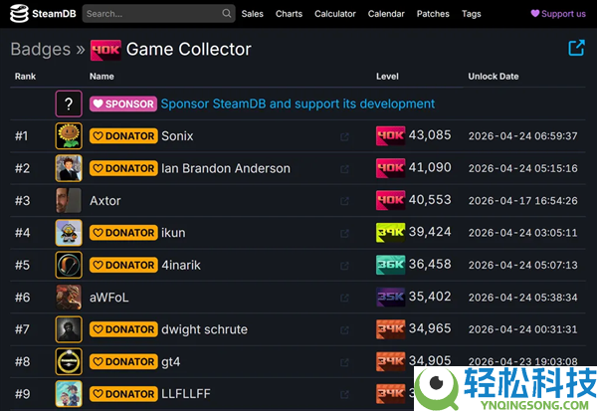The width and height of the screenshot is (597, 411).
Task: Click DONATOR badge next to Ian Brandon Anderson
Action: (x=123, y=168)
